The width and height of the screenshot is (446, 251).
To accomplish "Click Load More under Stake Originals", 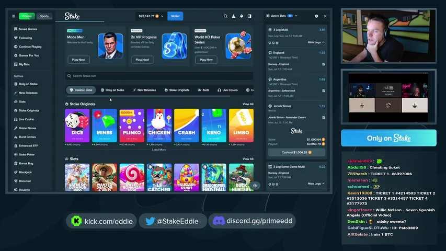I will tap(159, 150).
